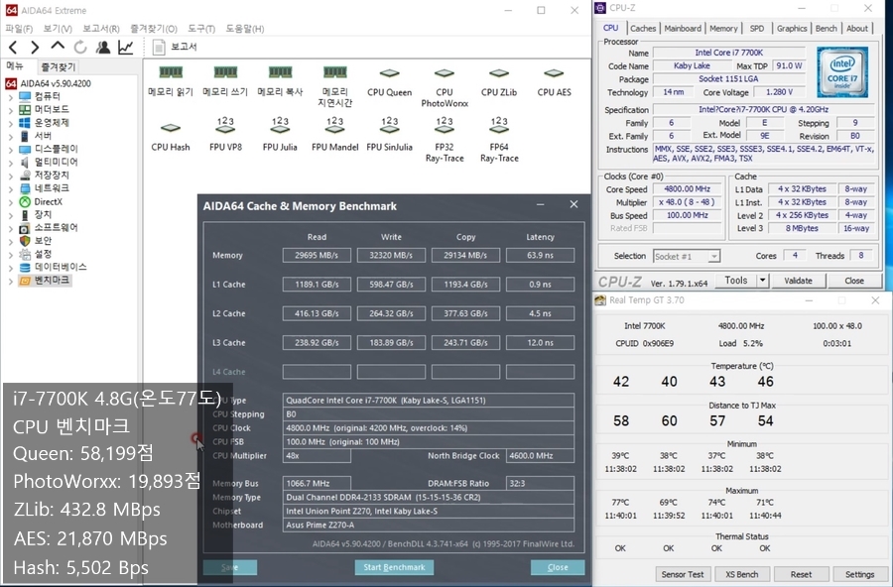Switch to the Mainboard tab in CPU-Z
The height and width of the screenshot is (587, 893).
click(x=683, y=29)
